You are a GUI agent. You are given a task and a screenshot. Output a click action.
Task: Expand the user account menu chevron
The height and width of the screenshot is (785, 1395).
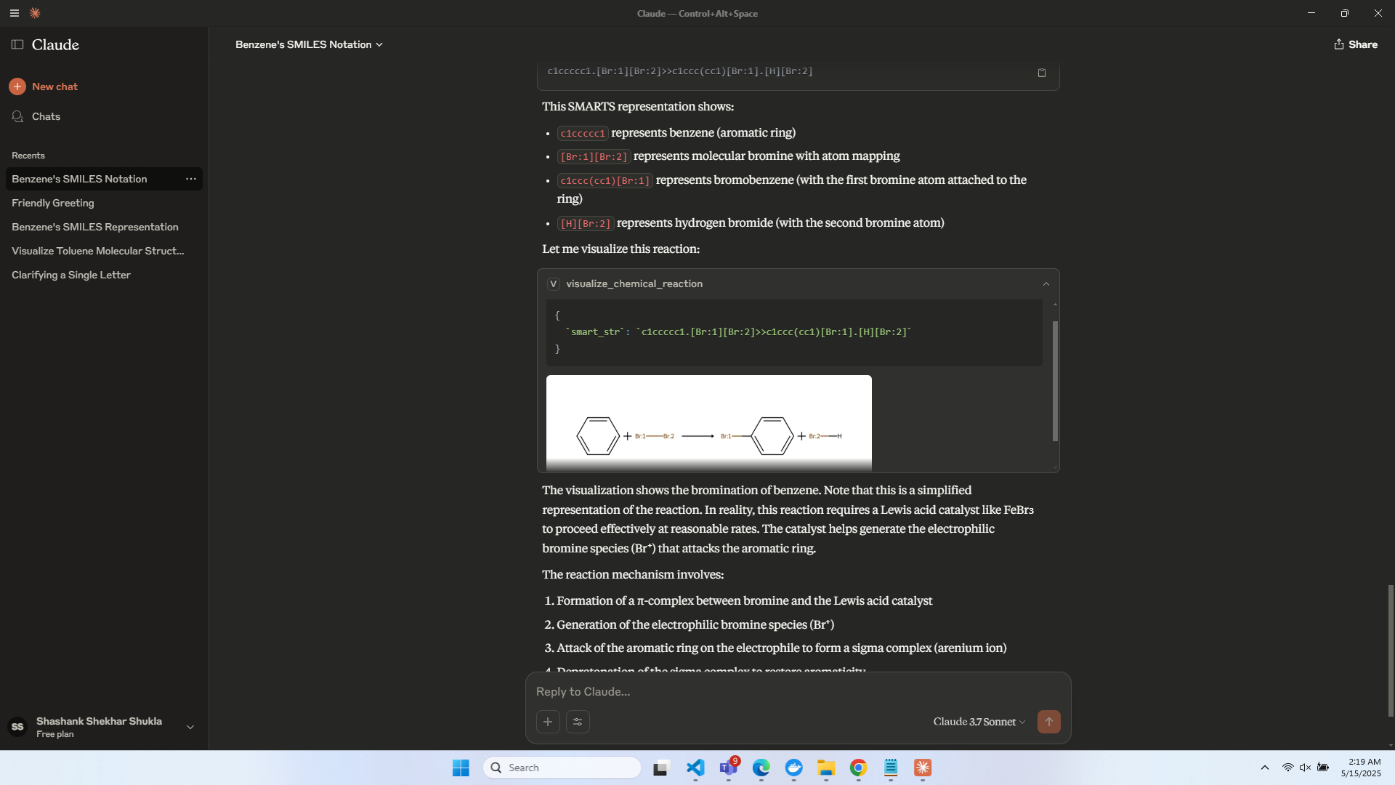tap(190, 727)
